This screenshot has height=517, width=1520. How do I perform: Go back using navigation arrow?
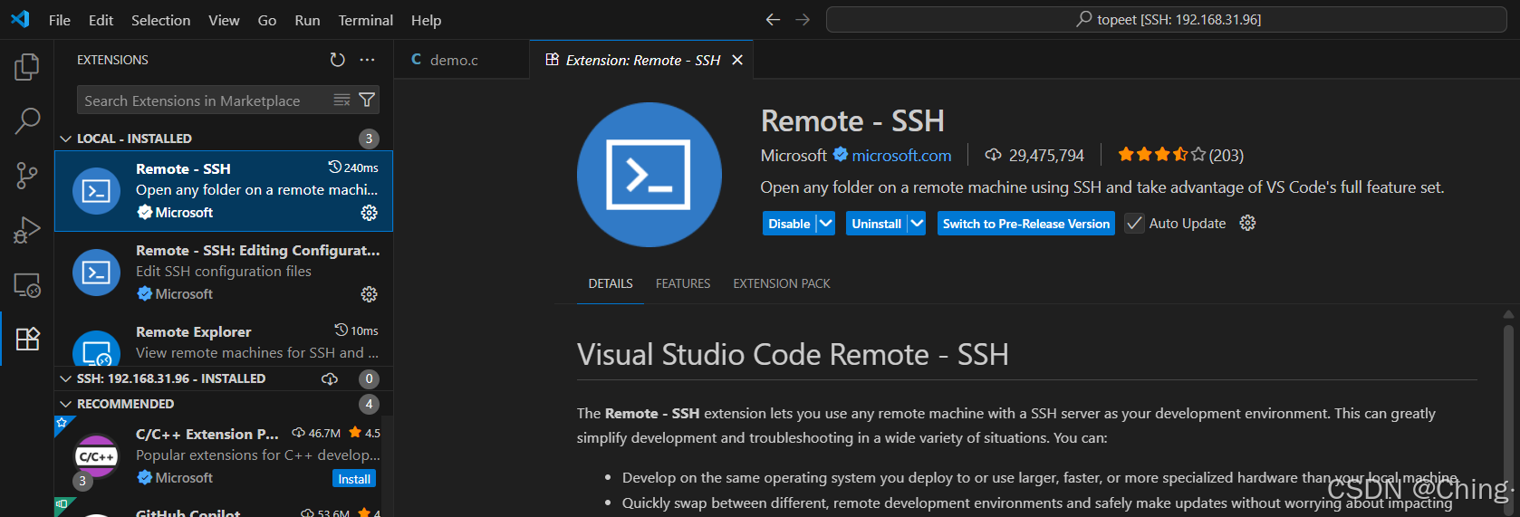click(773, 19)
